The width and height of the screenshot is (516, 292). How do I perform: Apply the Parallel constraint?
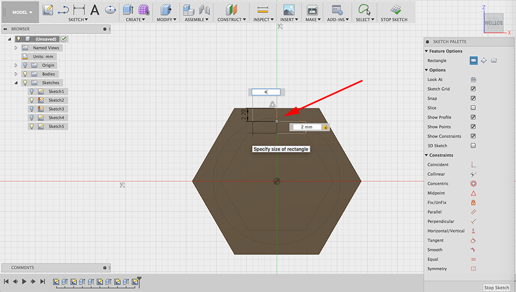[473, 212]
